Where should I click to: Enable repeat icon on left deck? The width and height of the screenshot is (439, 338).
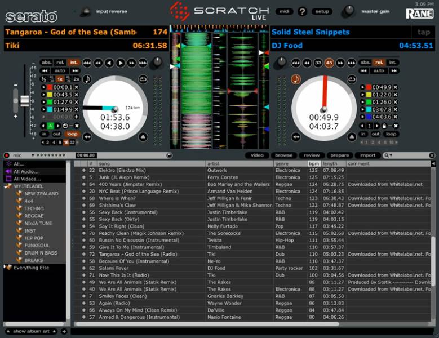click(143, 79)
